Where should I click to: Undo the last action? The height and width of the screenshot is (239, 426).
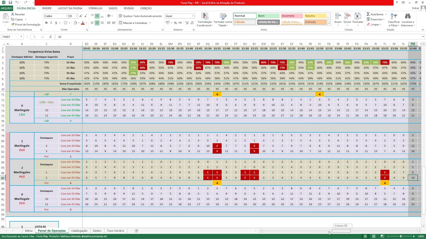click(17, 3)
